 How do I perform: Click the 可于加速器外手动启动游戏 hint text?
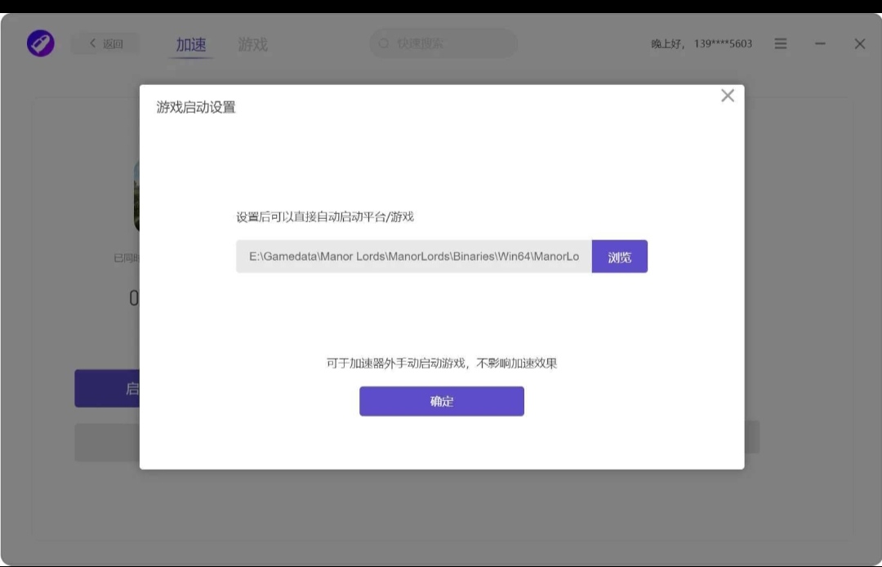(x=441, y=363)
